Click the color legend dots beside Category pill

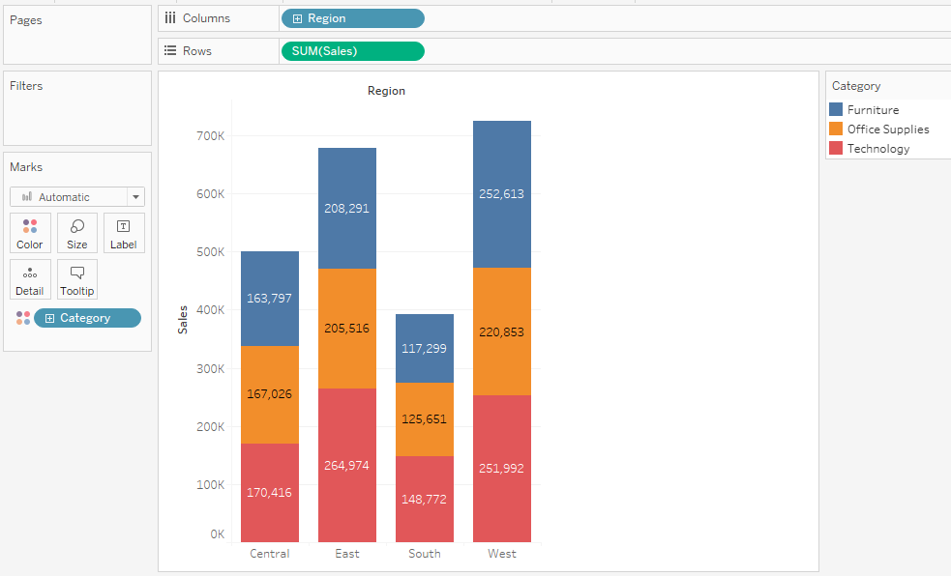pos(21,317)
